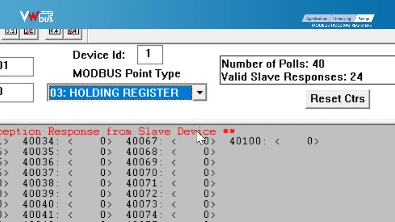Click the address field ending in 01
The width and height of the screenshot is (395, 222).
point(15,66)
